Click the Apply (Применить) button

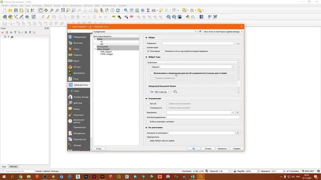(x=222, y=148)
